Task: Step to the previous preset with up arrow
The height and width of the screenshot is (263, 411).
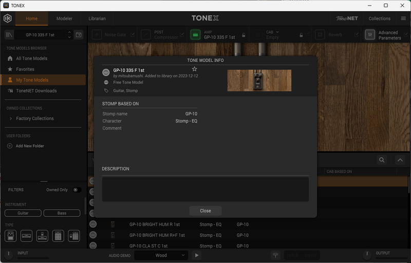Action: click(x=69, y=32)
